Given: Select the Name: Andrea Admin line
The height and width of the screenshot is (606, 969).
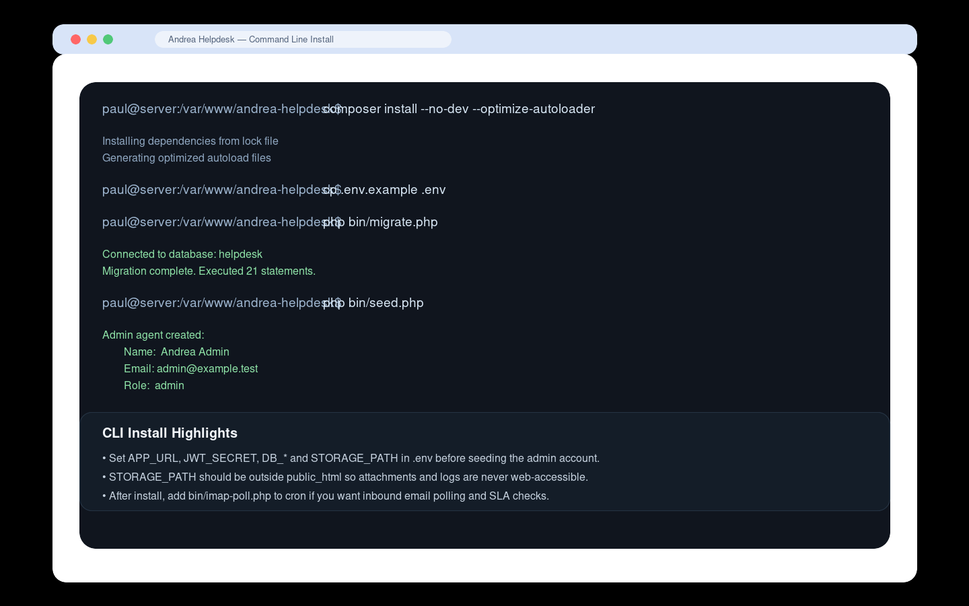Looking at the screenshot, I should point(176,351).
